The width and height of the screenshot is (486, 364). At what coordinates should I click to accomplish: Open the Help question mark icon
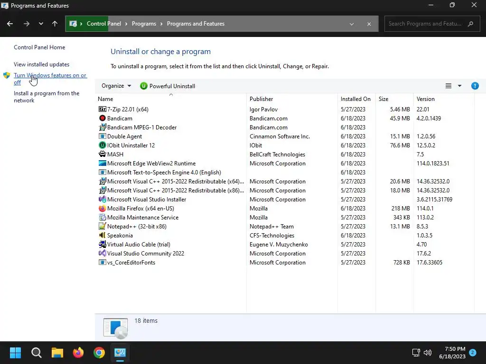475,86
